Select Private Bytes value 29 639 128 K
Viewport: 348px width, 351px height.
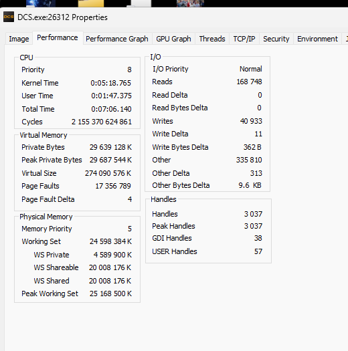110,147
